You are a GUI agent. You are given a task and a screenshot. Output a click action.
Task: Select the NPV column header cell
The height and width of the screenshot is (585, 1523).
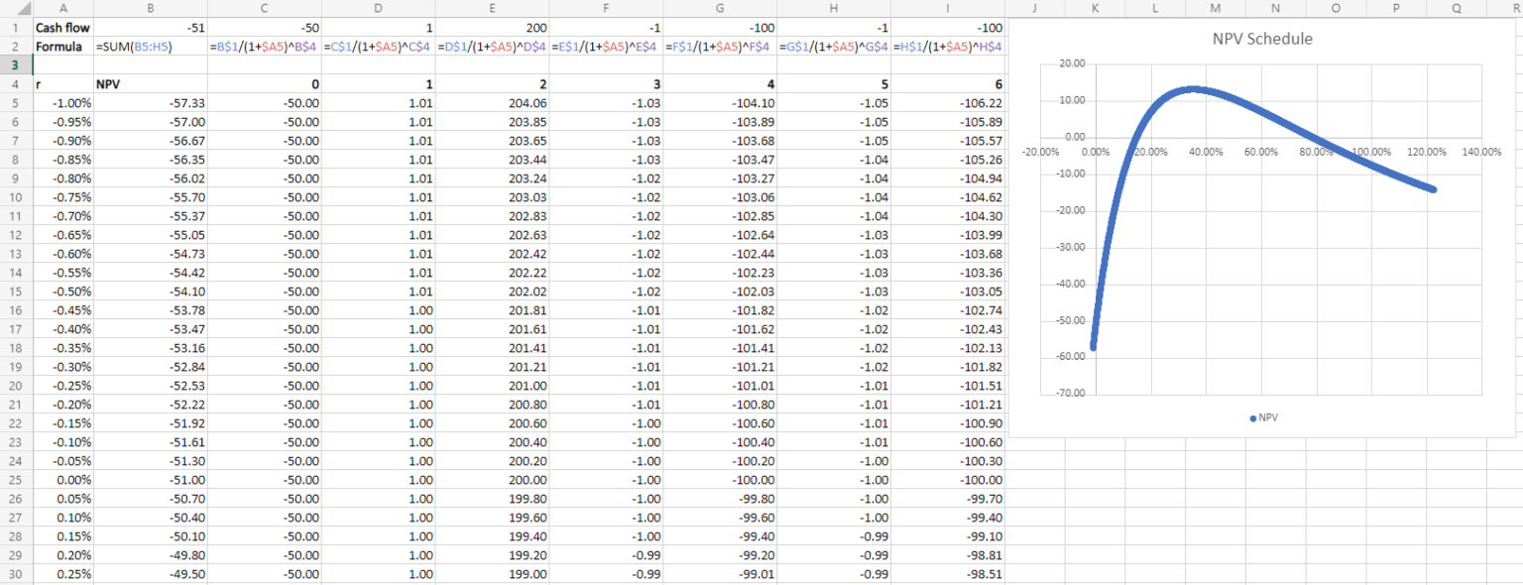click(x=151, y=84)
